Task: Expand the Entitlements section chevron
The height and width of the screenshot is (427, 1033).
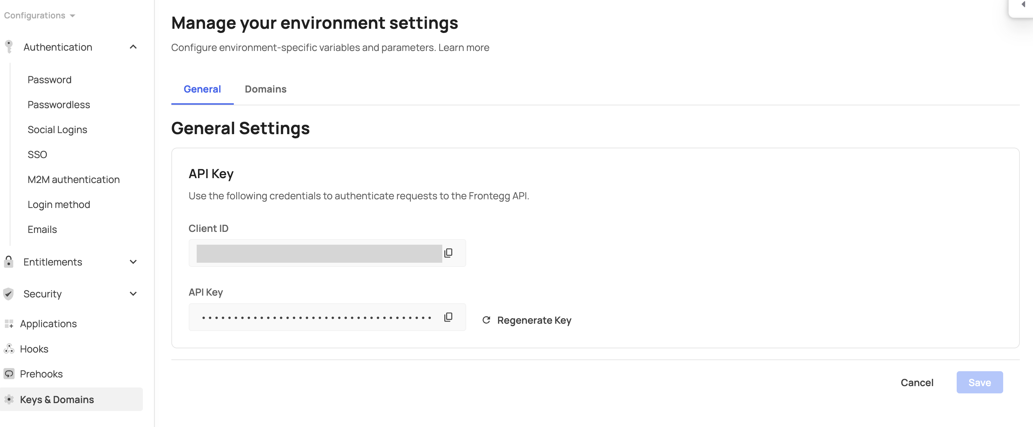Action: [x=133, y=262]
